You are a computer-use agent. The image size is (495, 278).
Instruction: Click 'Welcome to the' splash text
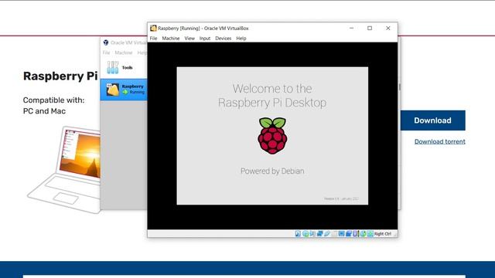[x=272, y=89]
